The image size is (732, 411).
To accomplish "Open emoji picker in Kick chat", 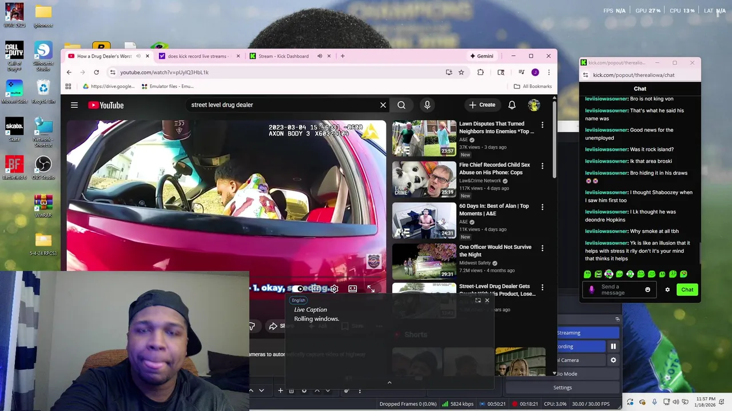I will click(647, 289).
